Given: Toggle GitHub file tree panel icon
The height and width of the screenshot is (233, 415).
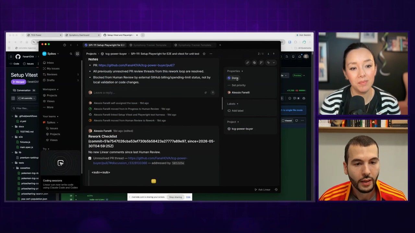Looking at the screenshot, I should (13, 98).
